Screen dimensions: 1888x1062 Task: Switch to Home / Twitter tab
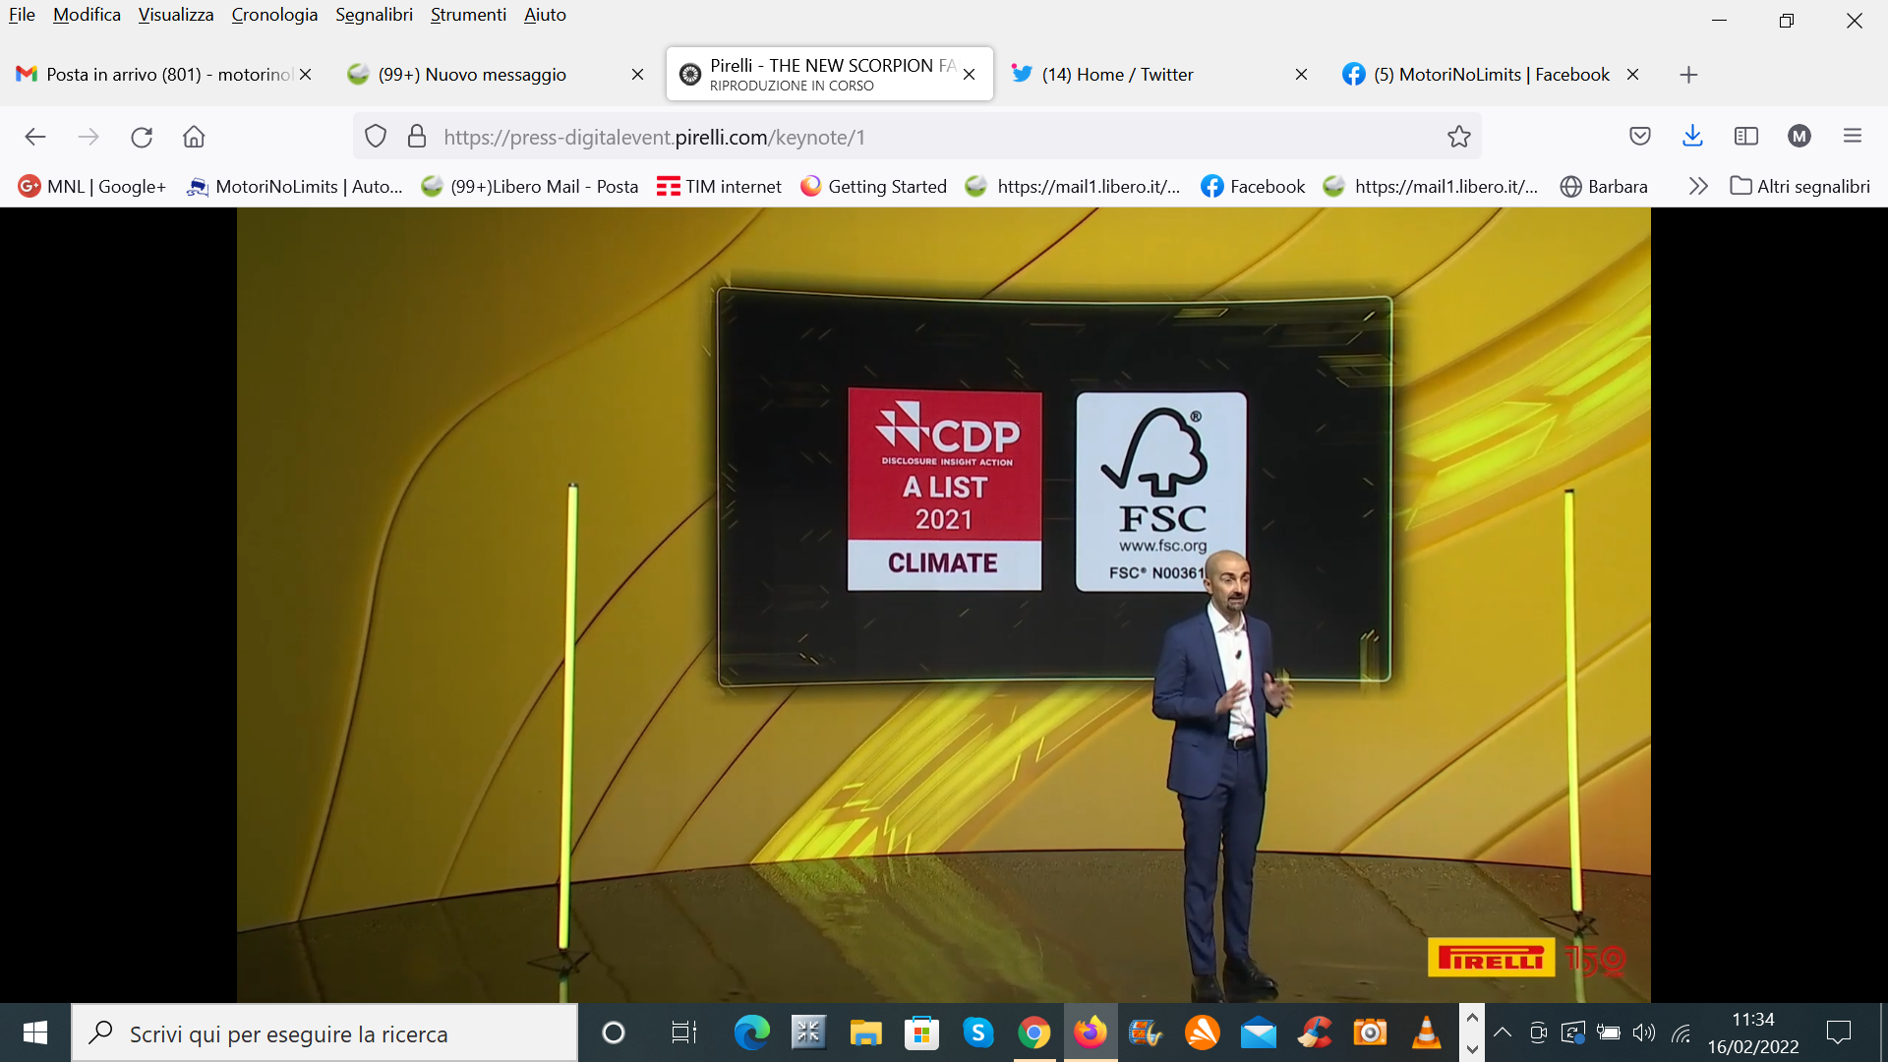click(x=1117, y=75)
